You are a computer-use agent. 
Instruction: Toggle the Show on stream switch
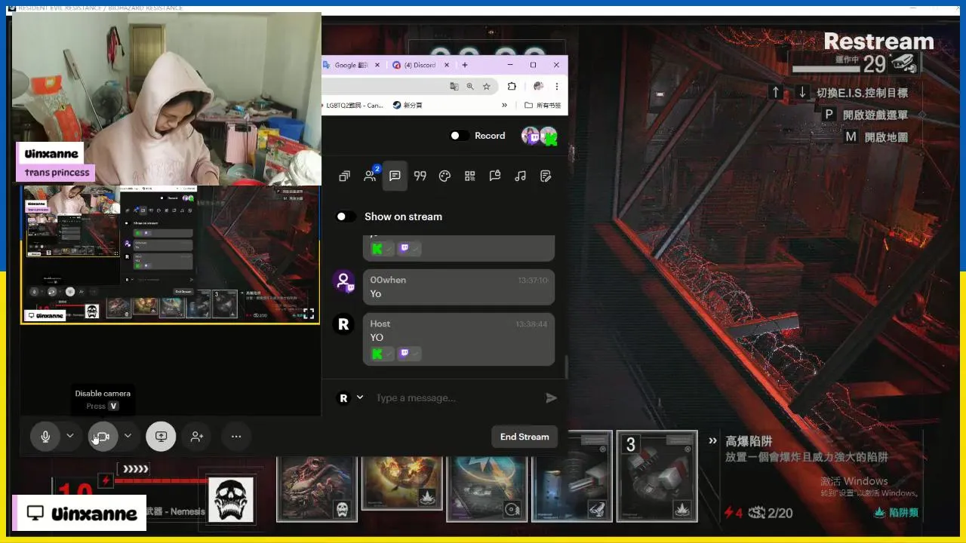click(x=346, y=216)
